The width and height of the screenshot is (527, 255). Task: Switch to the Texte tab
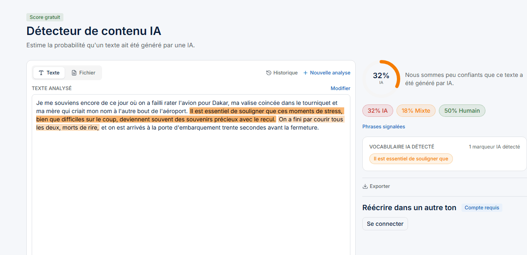[49, 73]
